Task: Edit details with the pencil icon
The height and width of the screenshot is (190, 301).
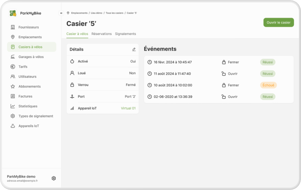Action: pos(134,49)
